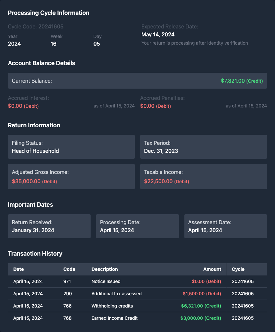Viewport: 275px width, 332px height.
Task: Open the Filing Status Head of Household card
Action: tap(71, 147)
